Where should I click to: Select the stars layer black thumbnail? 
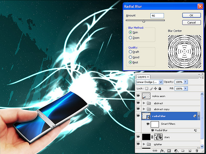tap(146, 137)
